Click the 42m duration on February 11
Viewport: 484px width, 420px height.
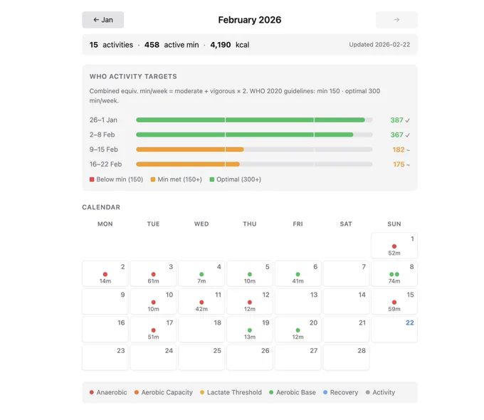(201, 309)
